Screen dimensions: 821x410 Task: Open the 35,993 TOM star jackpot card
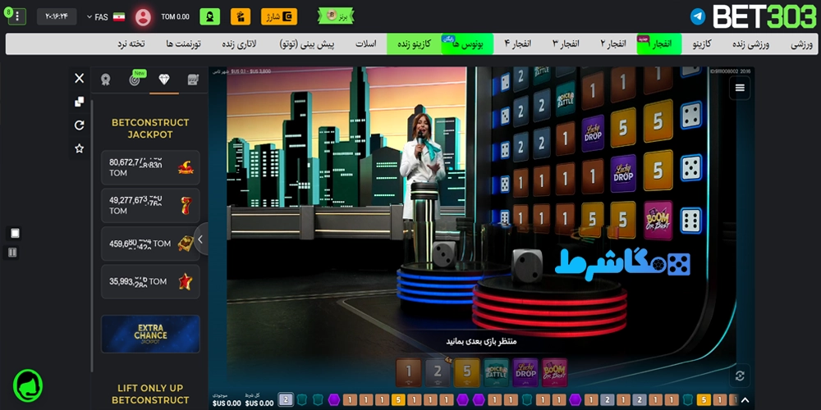point(150,281)
